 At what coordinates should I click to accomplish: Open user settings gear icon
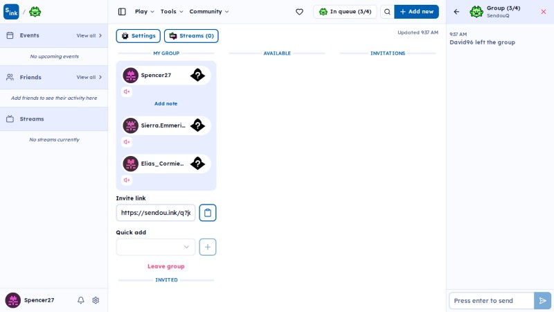coord(96,300)
